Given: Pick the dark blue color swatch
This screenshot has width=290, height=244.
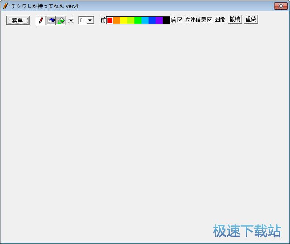Looking at the screenshot, I should click(152, 20).
